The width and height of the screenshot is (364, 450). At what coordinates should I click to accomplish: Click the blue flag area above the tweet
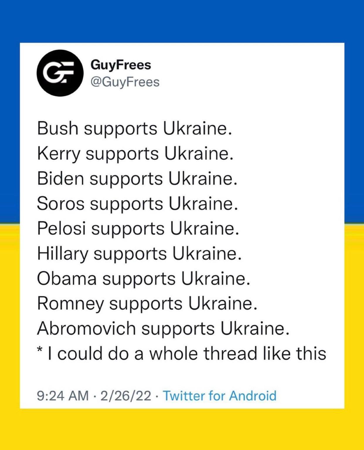coord(182,21)
